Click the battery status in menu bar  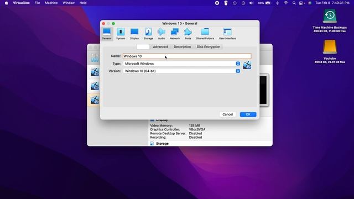point(264,3)
